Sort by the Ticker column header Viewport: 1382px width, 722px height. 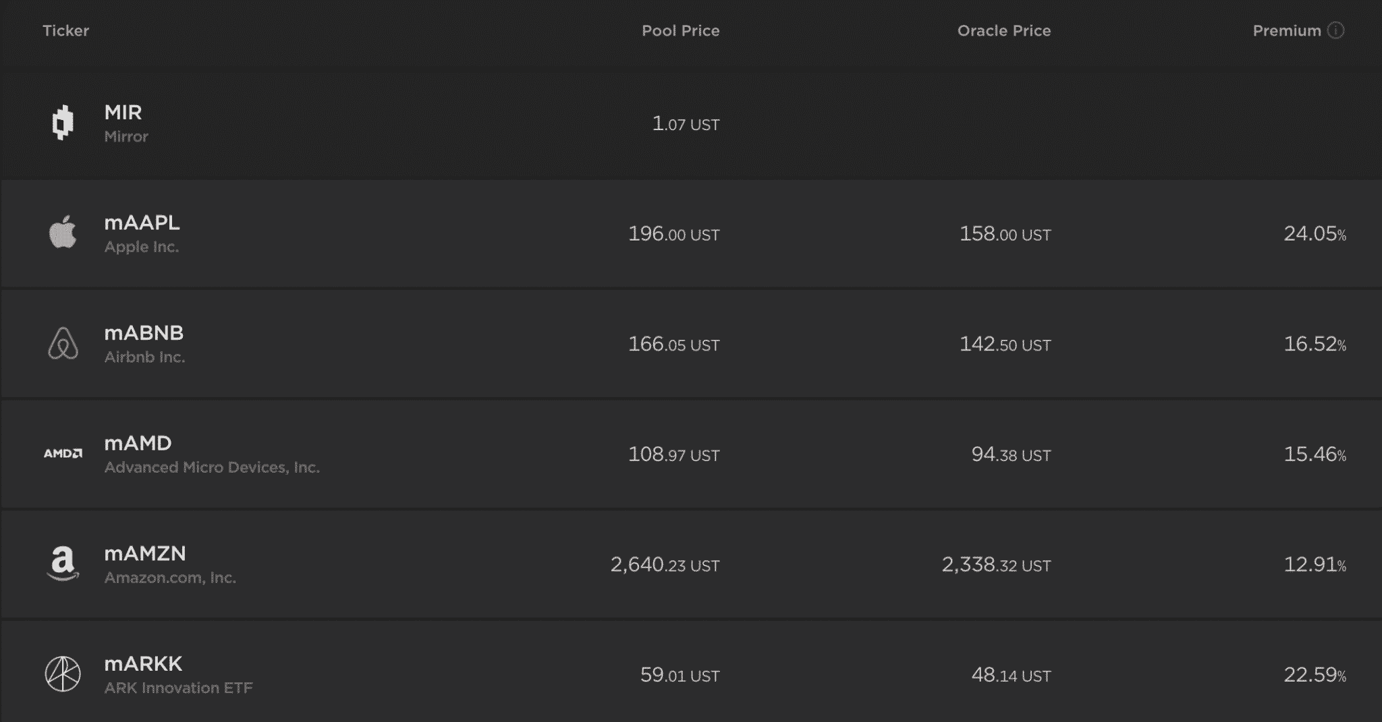pyautogui.click(x=65, y=30)
